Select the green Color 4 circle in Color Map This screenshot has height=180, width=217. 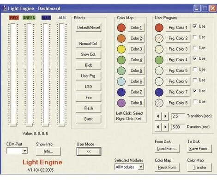click(121, 60)
